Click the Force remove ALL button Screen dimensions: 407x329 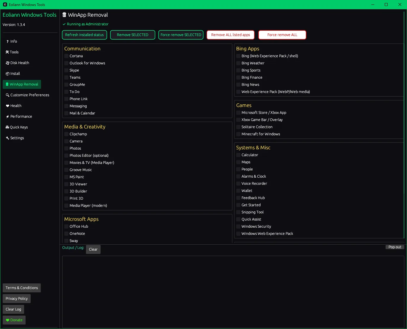pyautogui.click(x=282, y=35)
